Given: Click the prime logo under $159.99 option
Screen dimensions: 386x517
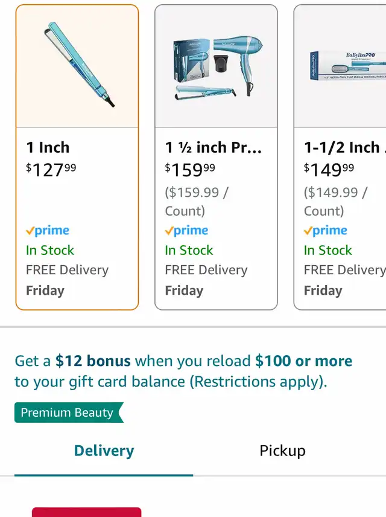Looking at the screenshot, I should coord(187,231).
